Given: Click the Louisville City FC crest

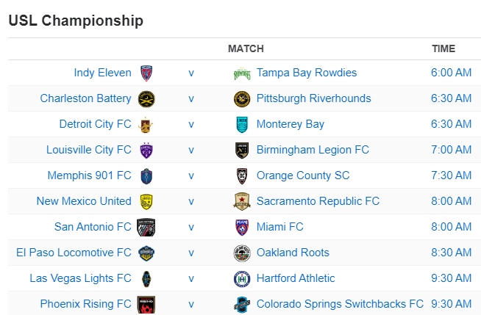Looking at the screenshot, I should point(146,151).
